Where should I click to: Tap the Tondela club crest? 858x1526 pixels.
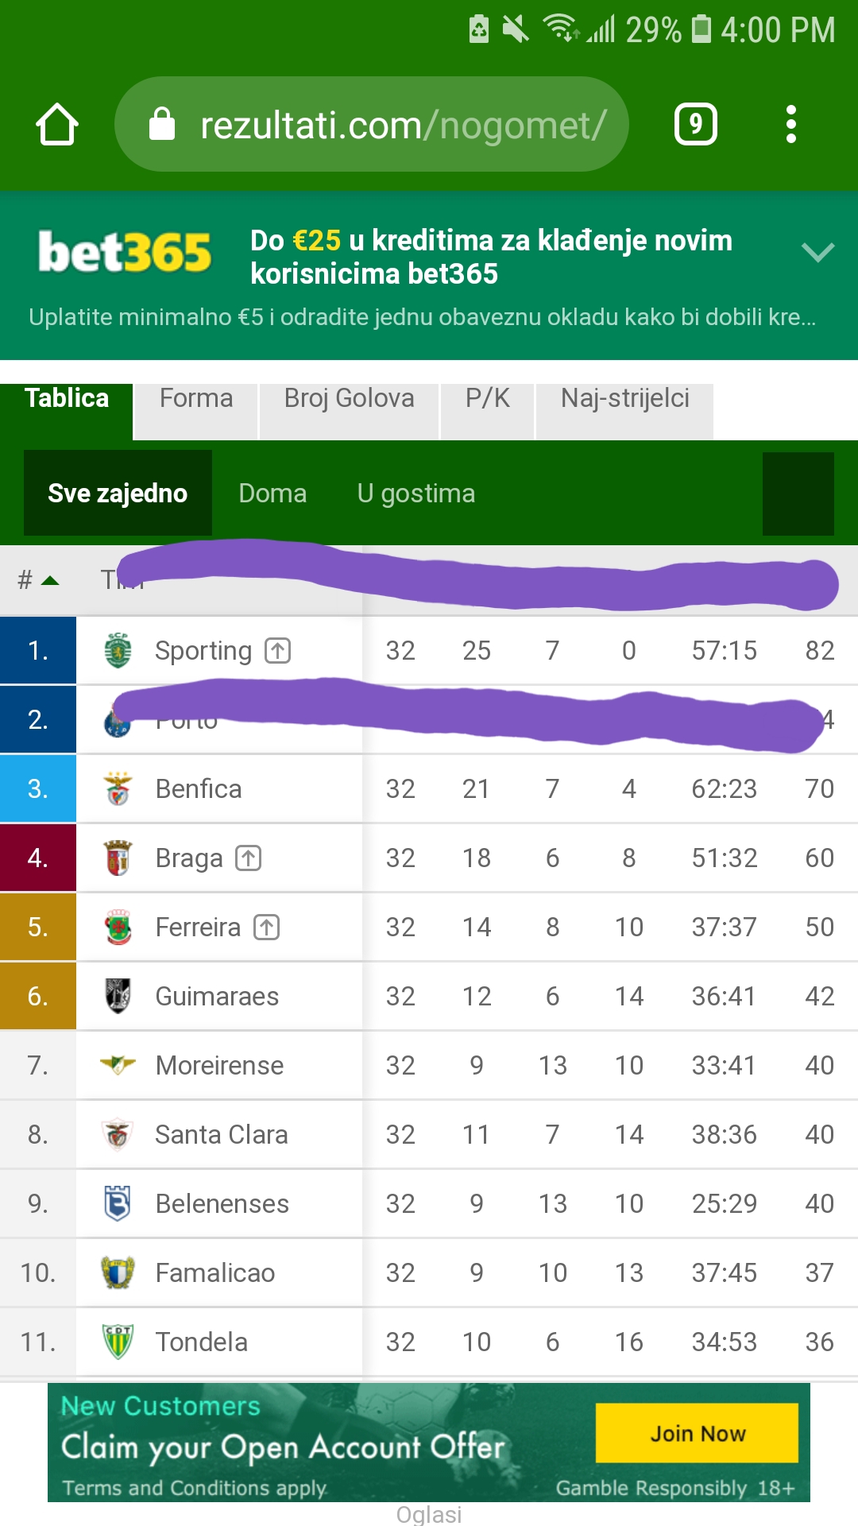click(x=118, y=1342)
